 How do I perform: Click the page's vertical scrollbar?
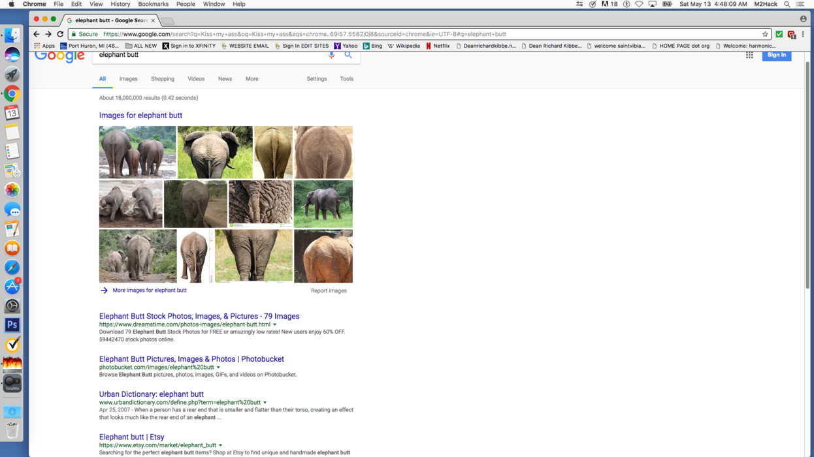pos(807,176)
